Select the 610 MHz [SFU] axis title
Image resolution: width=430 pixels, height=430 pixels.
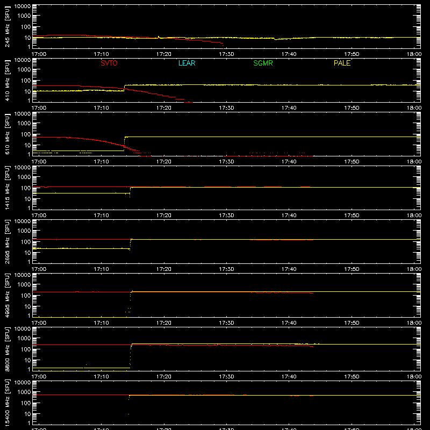pos(7,134)
